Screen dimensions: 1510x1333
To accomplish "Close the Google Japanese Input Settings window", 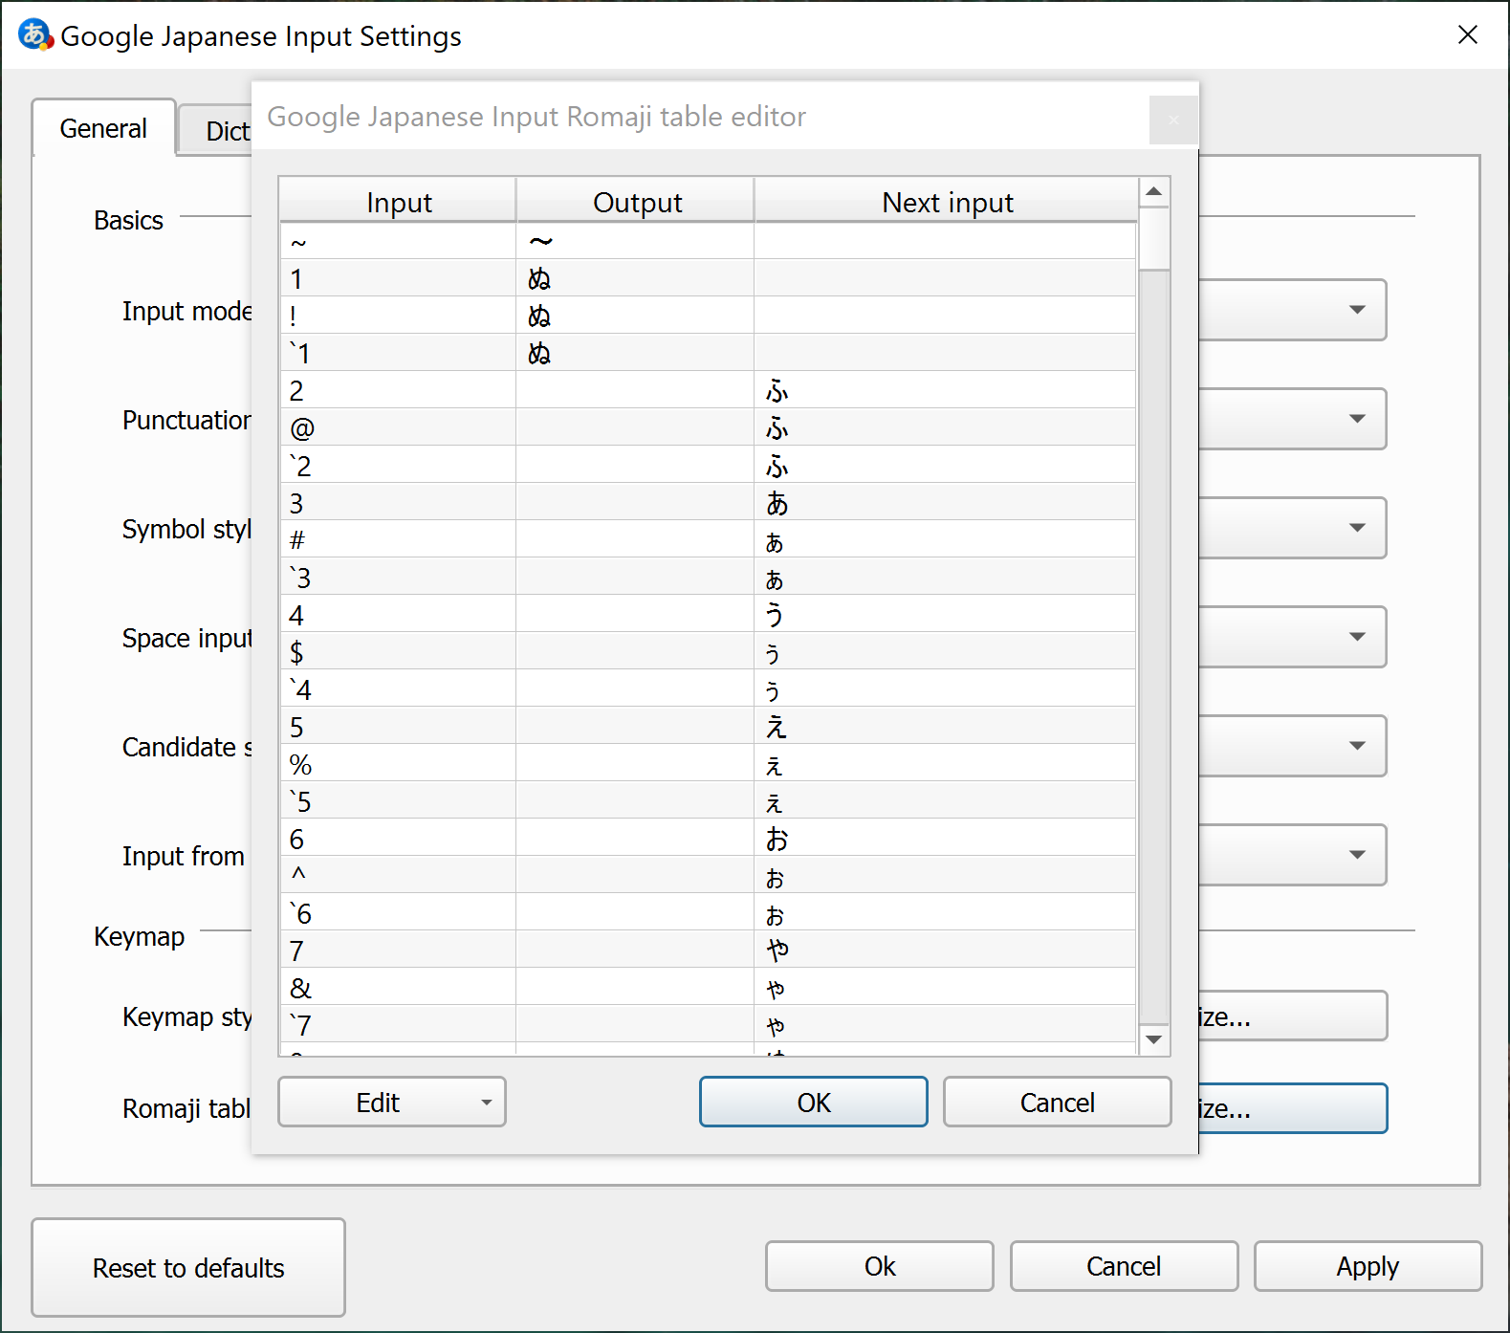I will 1468,35.
